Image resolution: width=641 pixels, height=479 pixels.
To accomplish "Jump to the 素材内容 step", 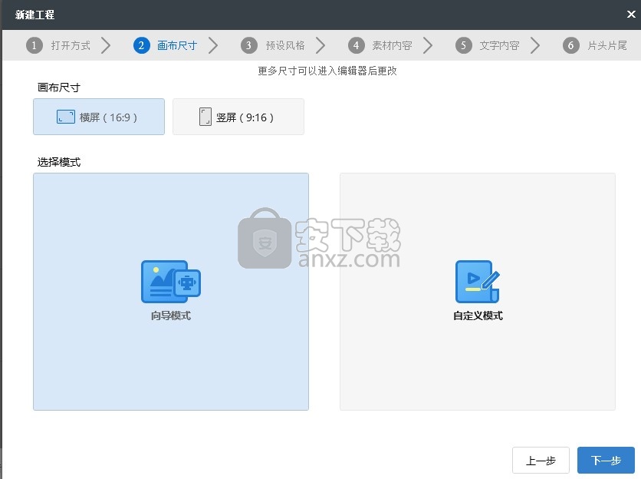I will point(392,45).
